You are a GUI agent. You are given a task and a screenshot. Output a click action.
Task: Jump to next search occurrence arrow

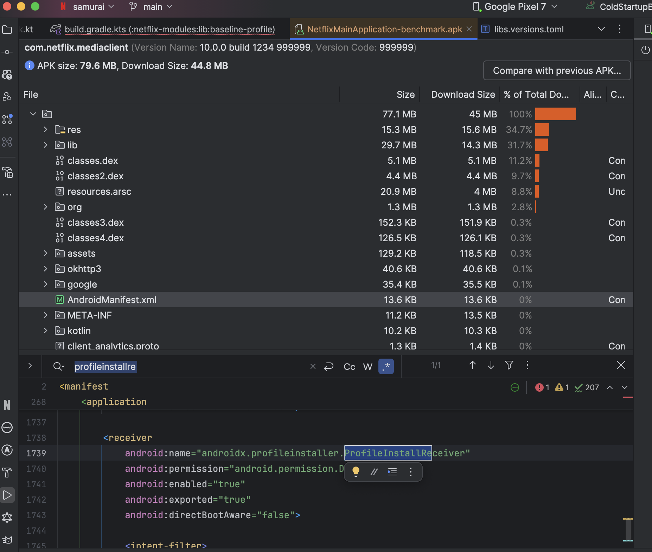point(491,365)
